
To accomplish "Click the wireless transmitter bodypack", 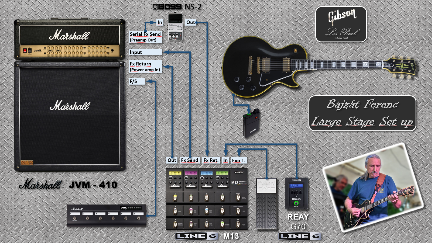I will [x=251, y=123].
